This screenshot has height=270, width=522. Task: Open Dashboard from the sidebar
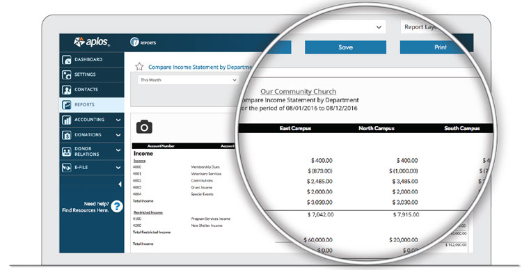pos(92,60)
